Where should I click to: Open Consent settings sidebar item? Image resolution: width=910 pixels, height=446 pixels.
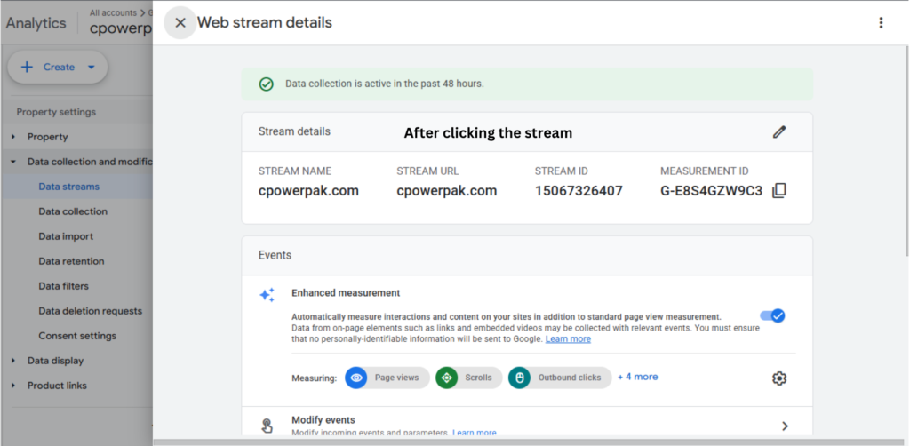point(76,337)
